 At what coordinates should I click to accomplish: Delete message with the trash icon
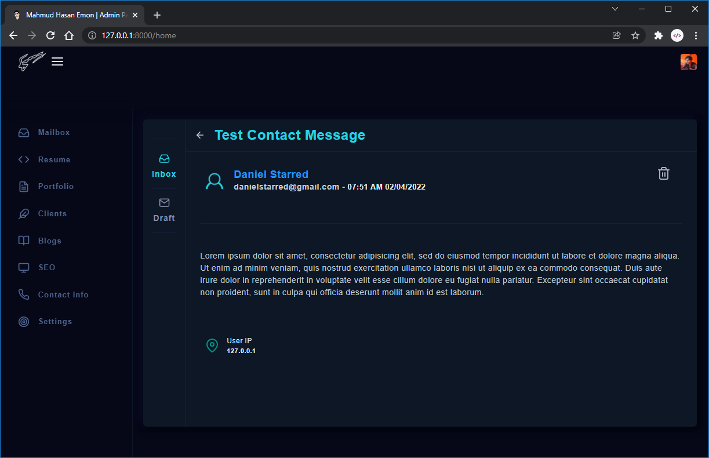[664, 173]
